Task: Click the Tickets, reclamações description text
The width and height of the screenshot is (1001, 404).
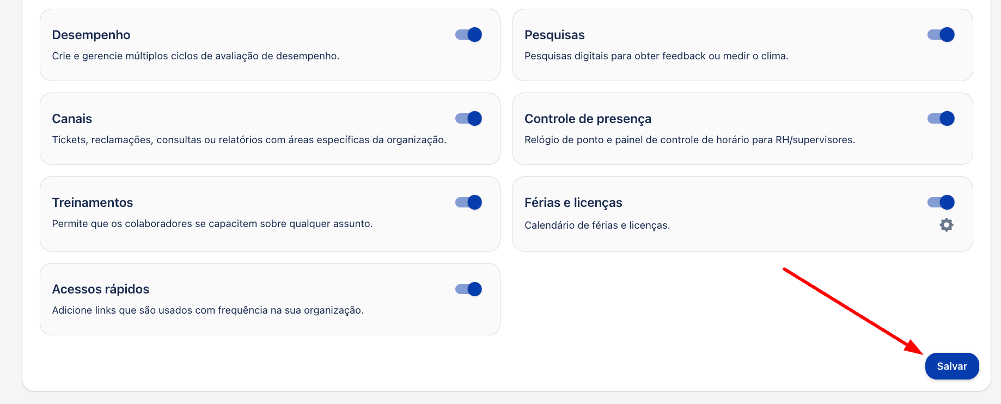Action: coord(249,140)
